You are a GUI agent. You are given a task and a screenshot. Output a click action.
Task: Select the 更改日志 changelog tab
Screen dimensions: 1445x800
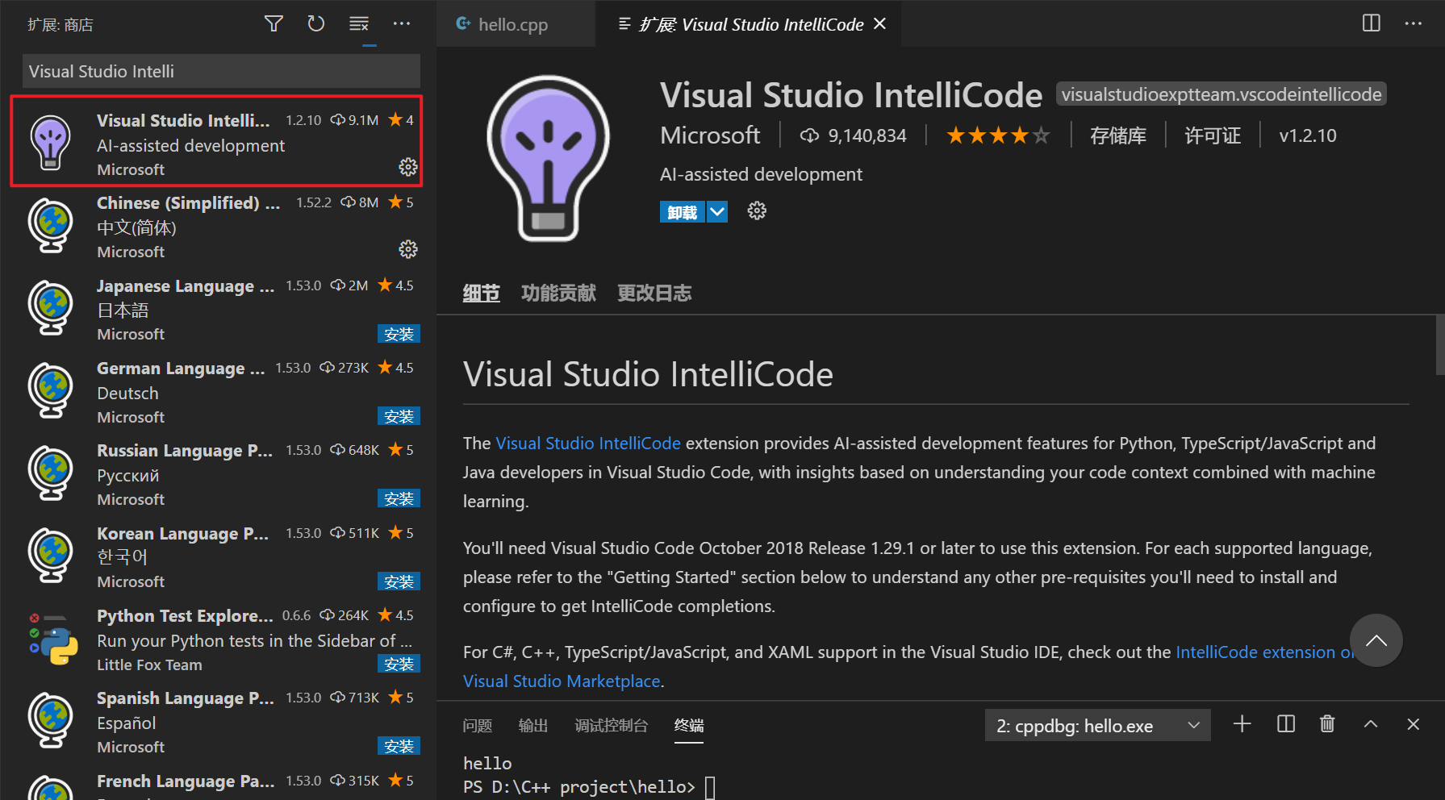pos(654,293)
